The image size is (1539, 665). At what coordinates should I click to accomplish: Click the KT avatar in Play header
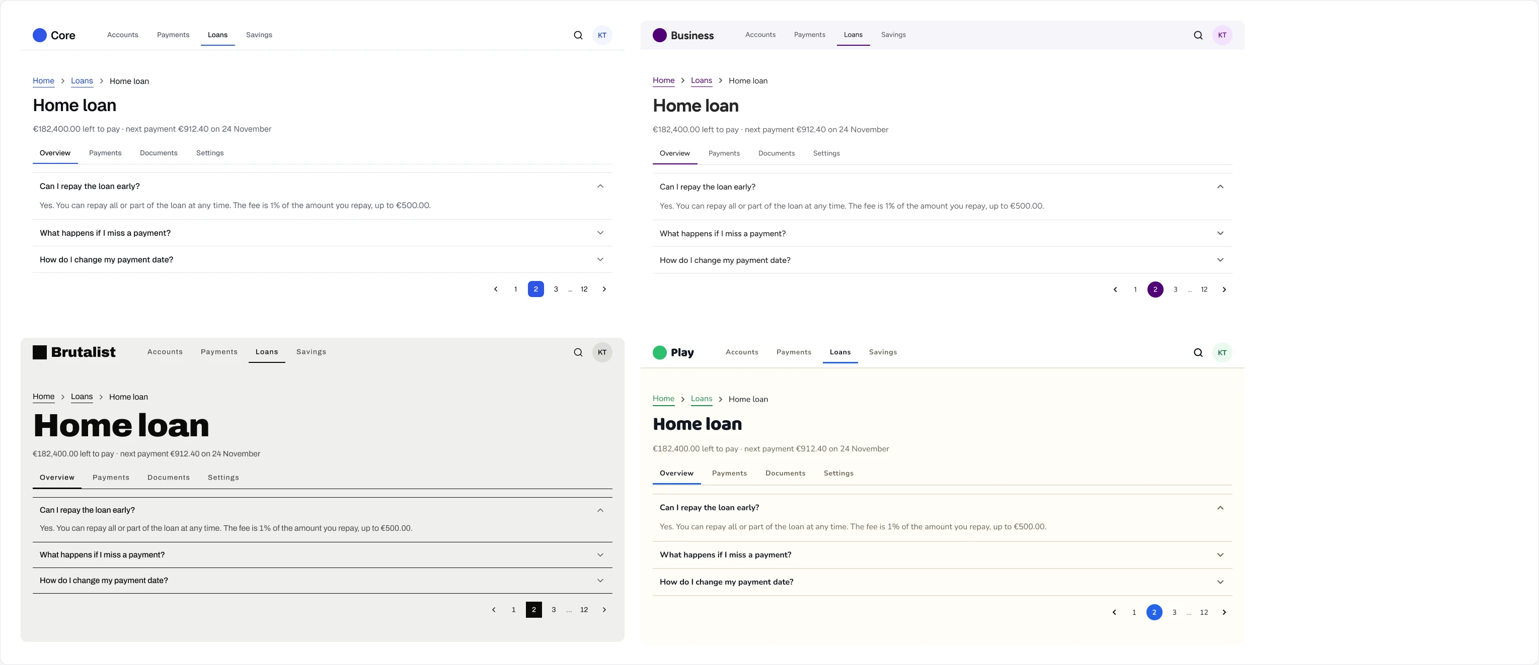click(x=1222, y=353)
